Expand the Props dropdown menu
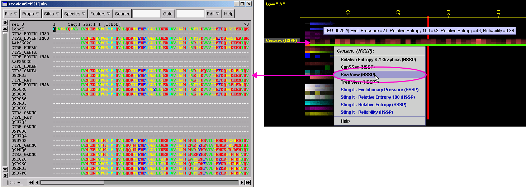The height and width of the screenshot is (187, 526). pyautogui.click(x=30, y=14)
